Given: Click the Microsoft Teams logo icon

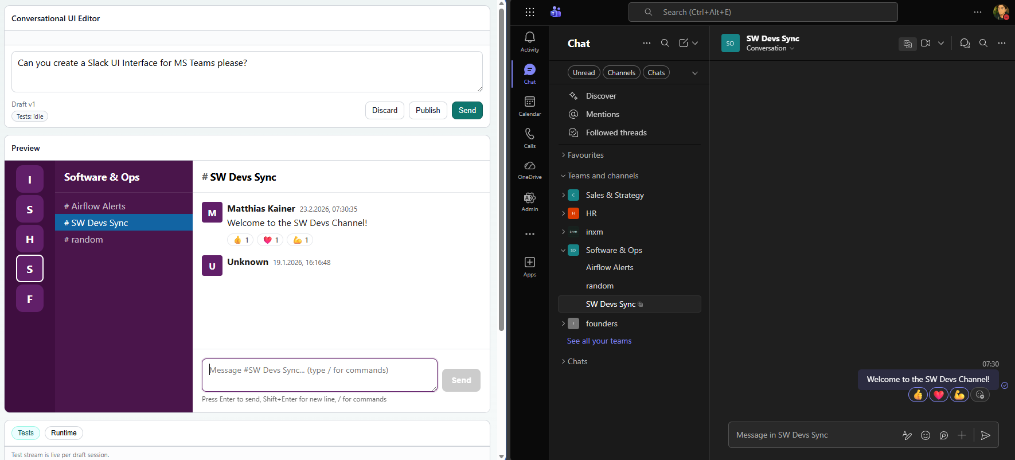Looking at the screenshot, I should point(555,12).
